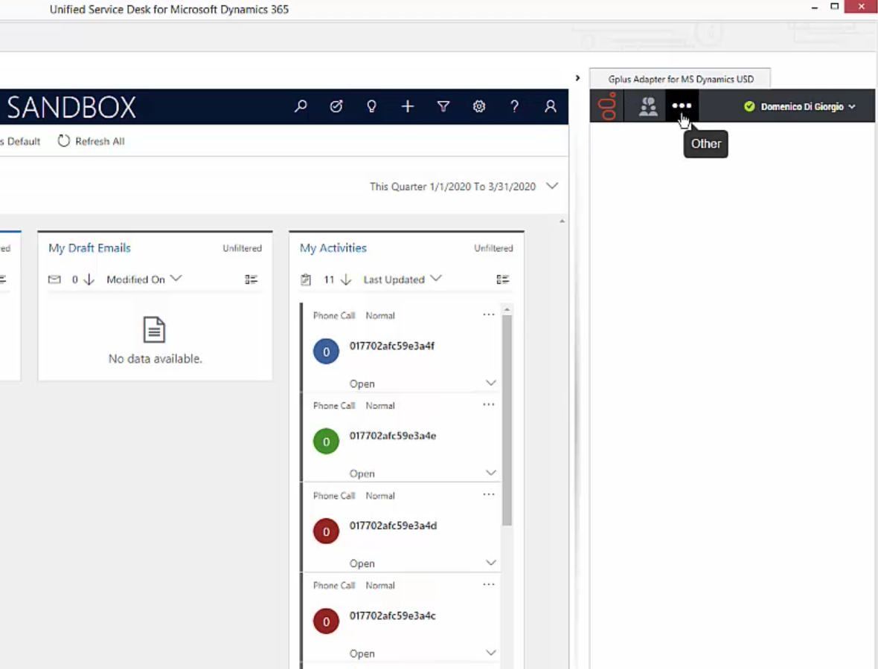Open the settings gear icon

pos(478,106)
